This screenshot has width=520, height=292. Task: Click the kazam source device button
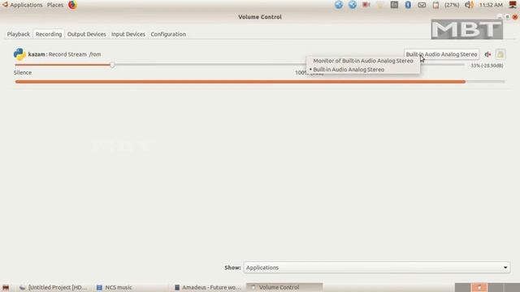click(x=441, y=54)
